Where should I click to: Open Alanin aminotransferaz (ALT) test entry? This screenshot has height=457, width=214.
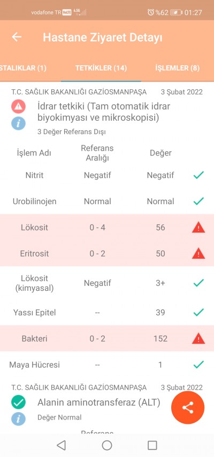point(99,402)
